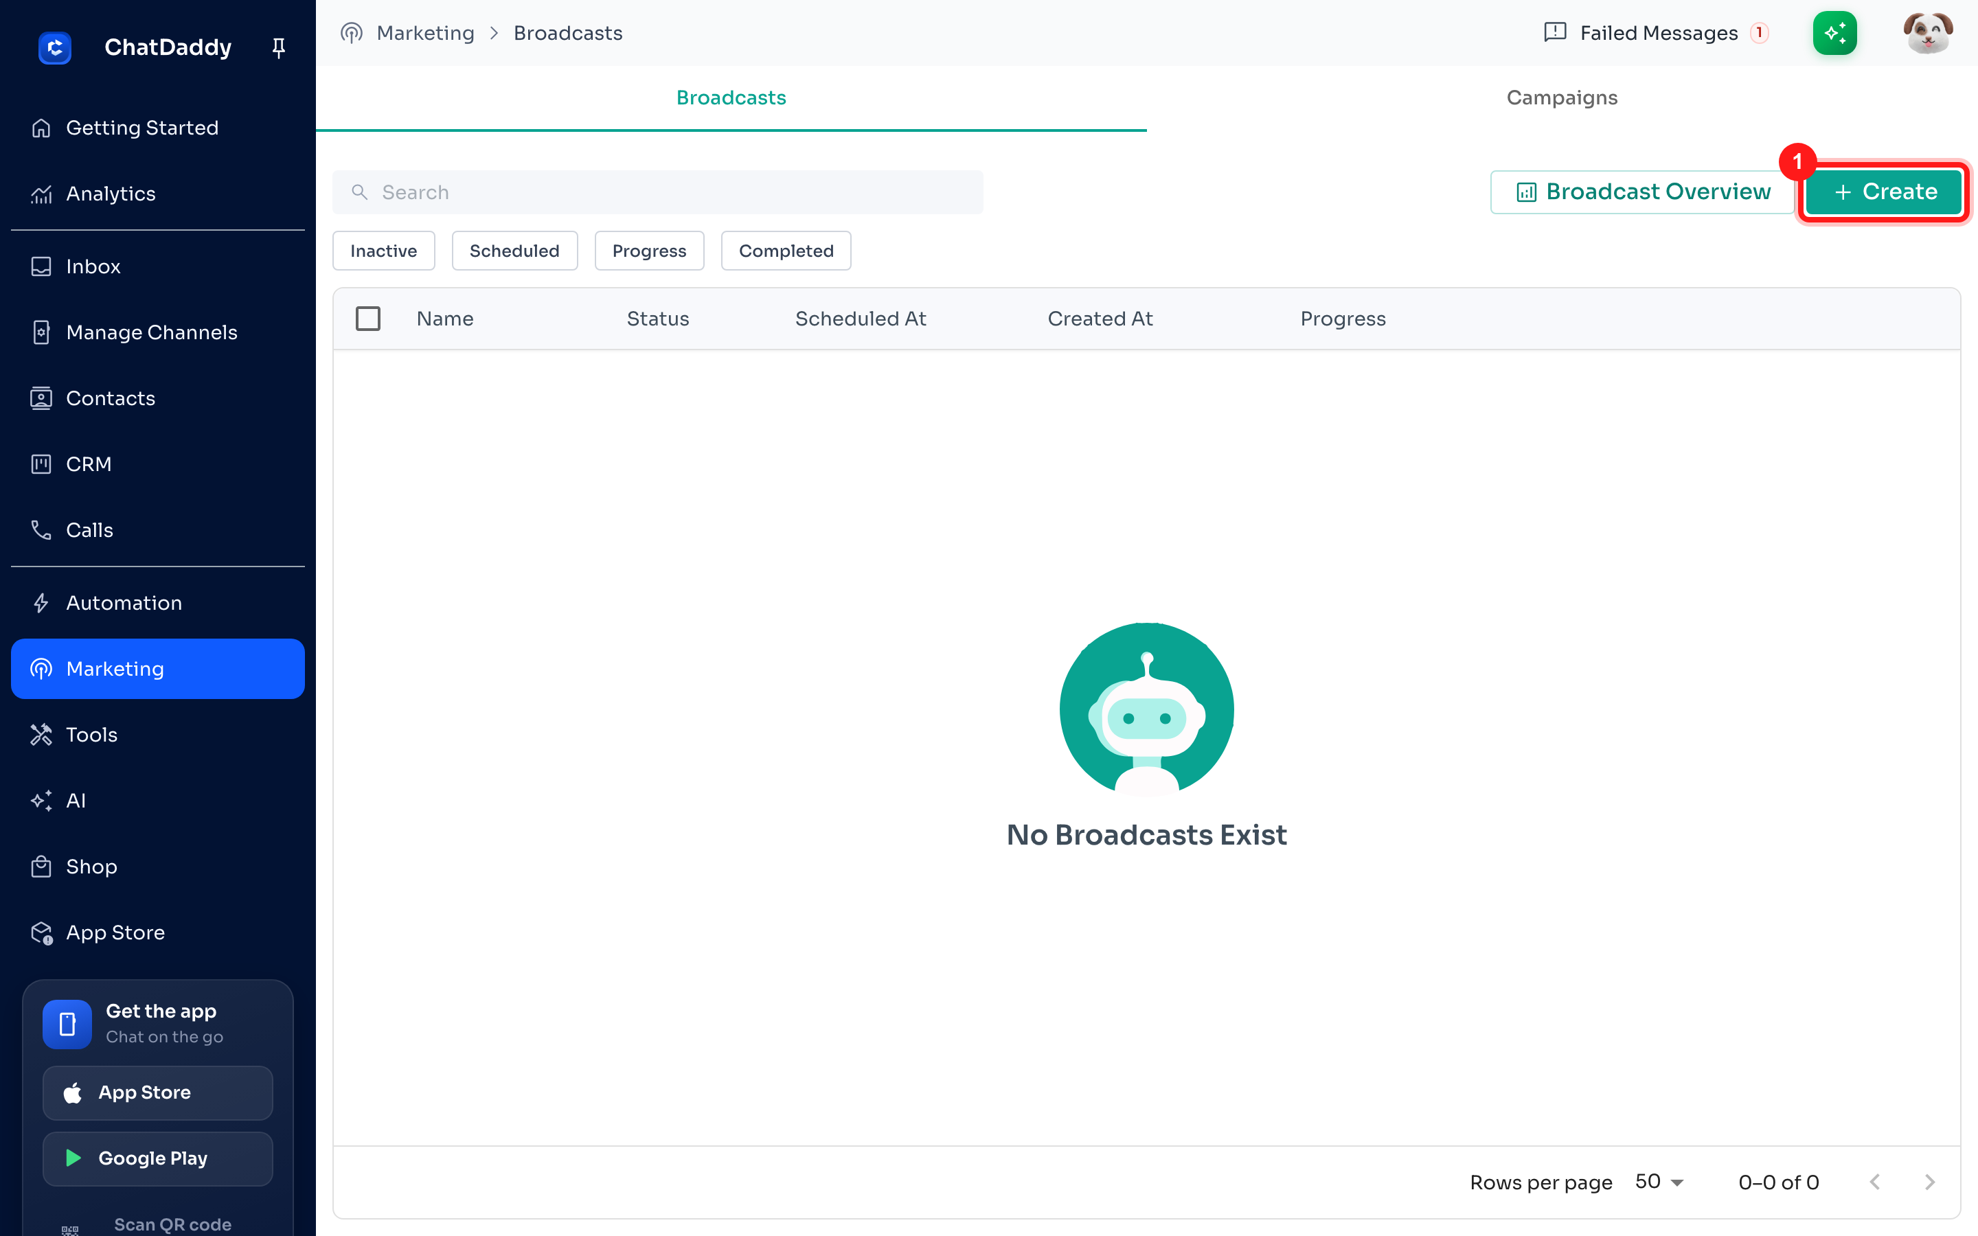Sort by the Status column header
The image size is (1978, 1236).
657,319
